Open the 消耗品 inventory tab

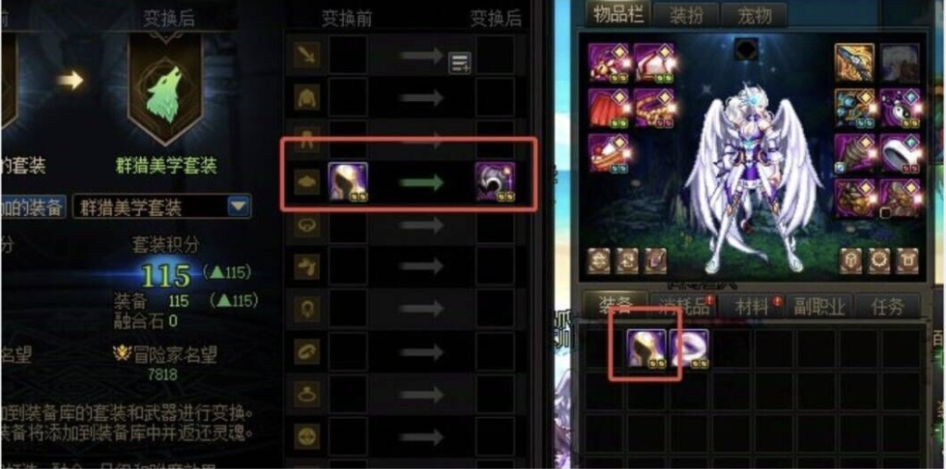tap(684, 306)
